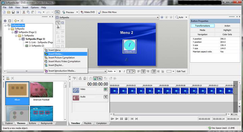Pause timeline playback
The width and height of the screenshot is (243, 132).
coord(122,119)
